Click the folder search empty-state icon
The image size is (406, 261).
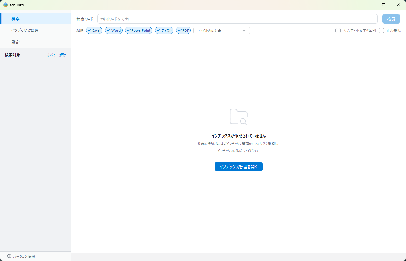click(x=239, y=117)
